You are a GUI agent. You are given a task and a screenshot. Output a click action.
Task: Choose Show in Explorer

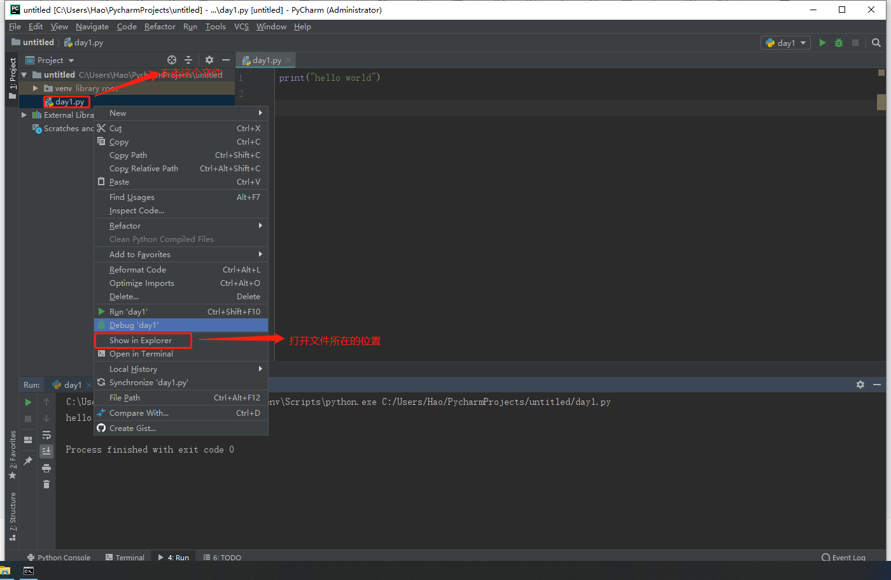(x=181, y=341)
